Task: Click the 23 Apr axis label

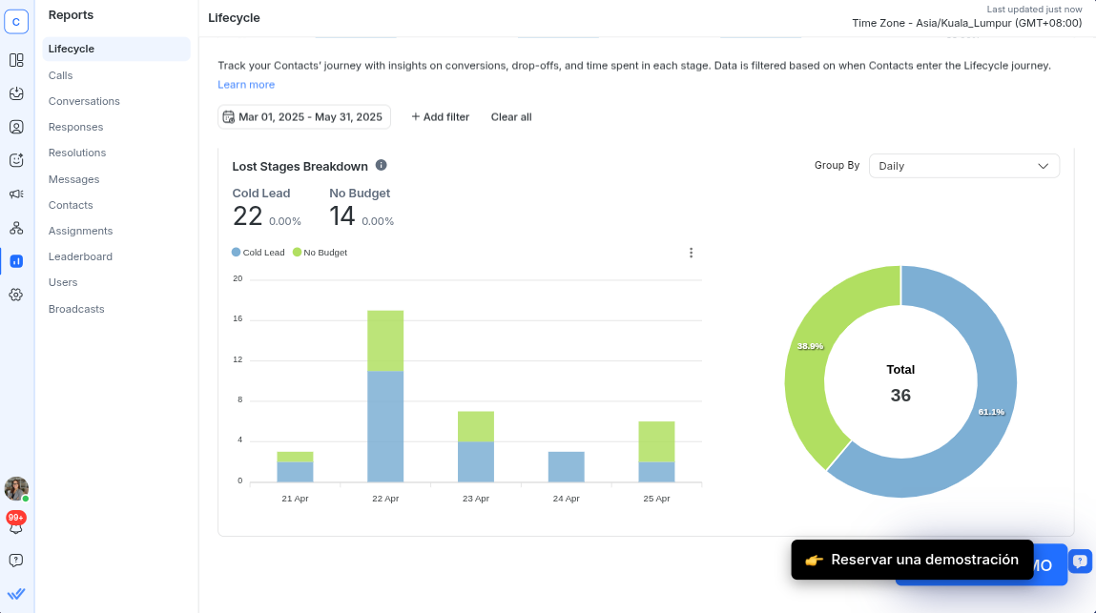Action: pos(476,499)
